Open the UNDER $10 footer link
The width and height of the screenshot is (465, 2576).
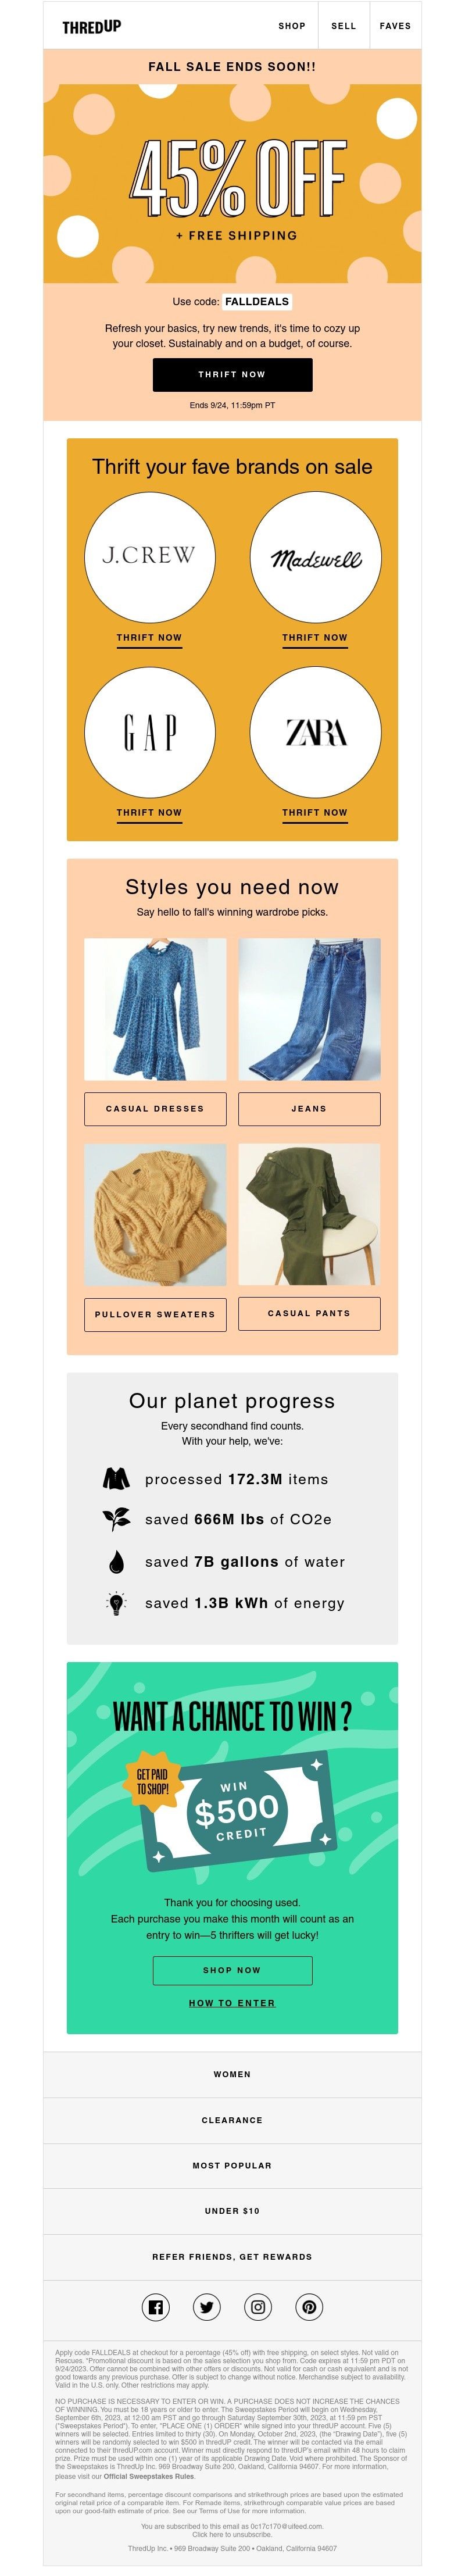[232, 2211]
